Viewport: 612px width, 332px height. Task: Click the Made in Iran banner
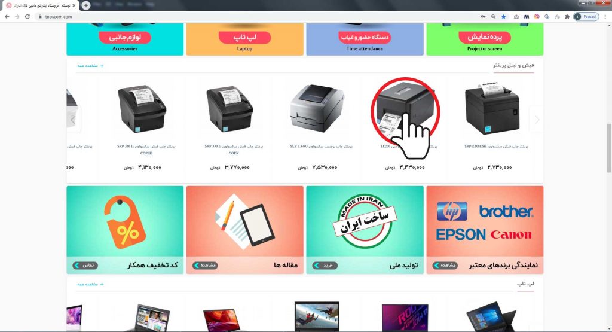point(365,230)
